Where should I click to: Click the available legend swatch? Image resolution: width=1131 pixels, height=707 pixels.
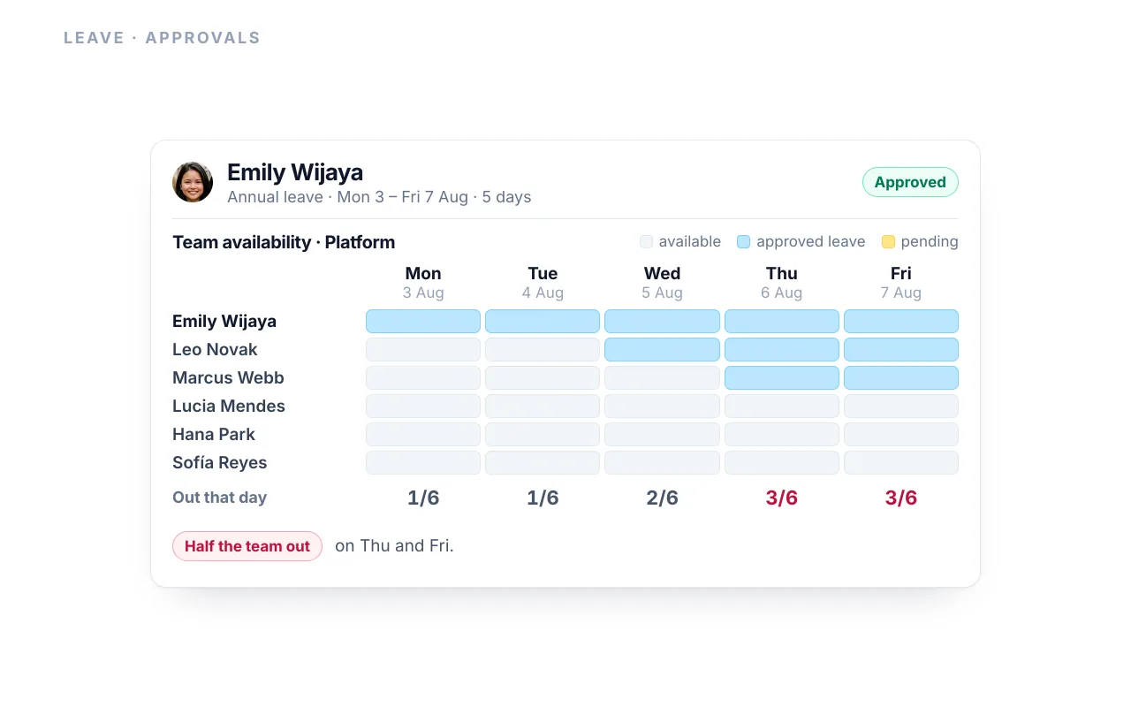tap(646, 242)
